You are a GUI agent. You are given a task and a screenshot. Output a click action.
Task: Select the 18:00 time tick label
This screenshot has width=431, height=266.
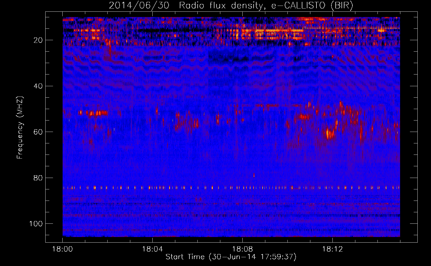click(x=62, y=249)
